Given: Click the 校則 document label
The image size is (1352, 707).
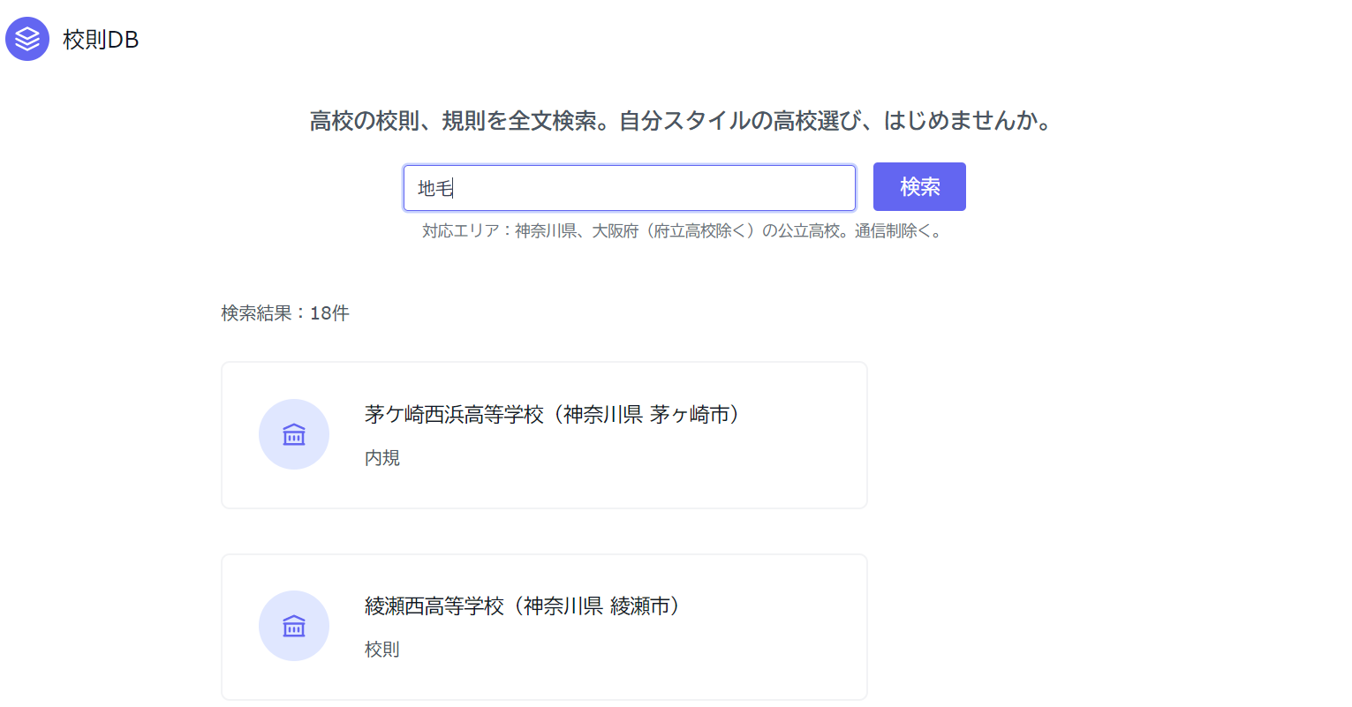Looking at the screenshot, I should pos(381,650).
